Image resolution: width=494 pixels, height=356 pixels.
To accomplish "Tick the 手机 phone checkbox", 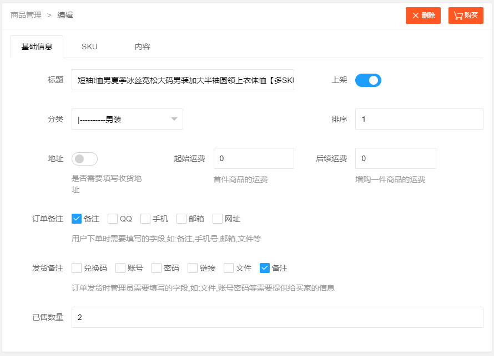I will 145,219.
